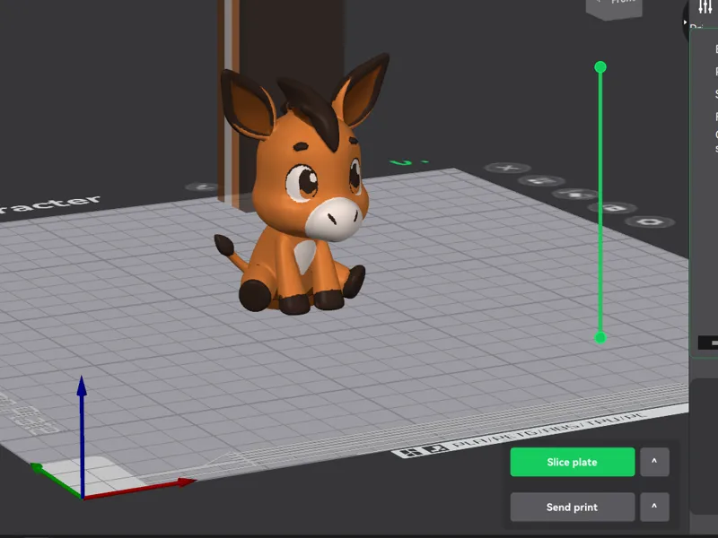Click the plate's auto-orient icon
The image size is (718, 538).
541,181
